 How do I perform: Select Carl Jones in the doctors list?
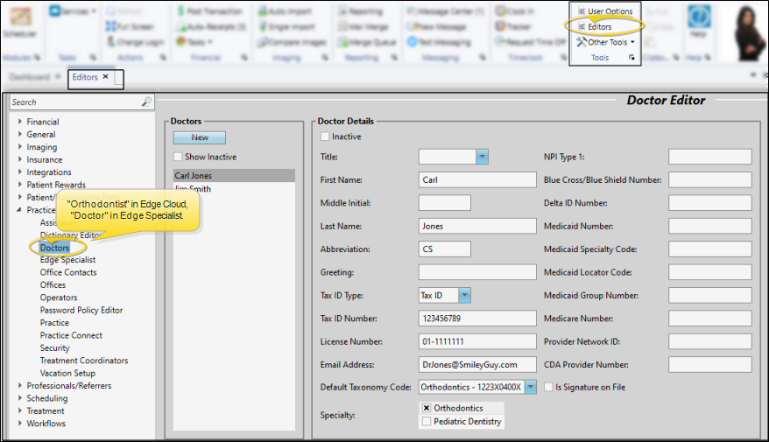tap(193, 176)
